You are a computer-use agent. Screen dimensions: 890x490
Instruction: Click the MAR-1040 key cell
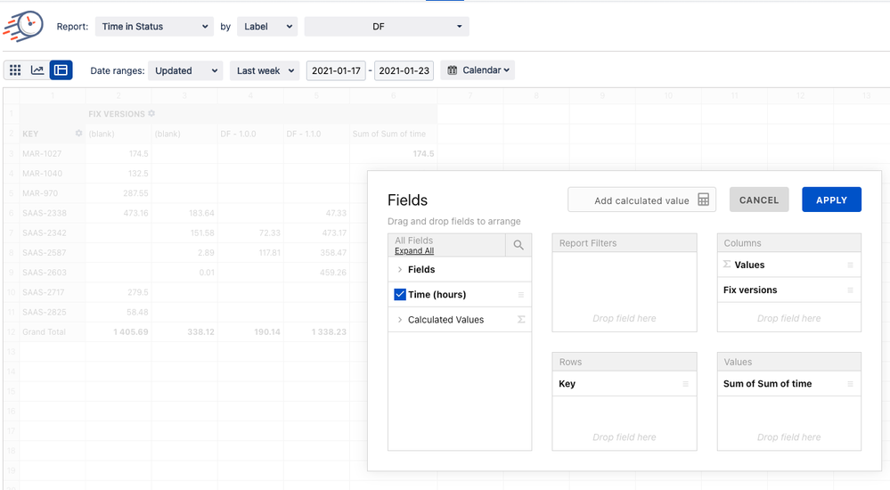(53, 173)
